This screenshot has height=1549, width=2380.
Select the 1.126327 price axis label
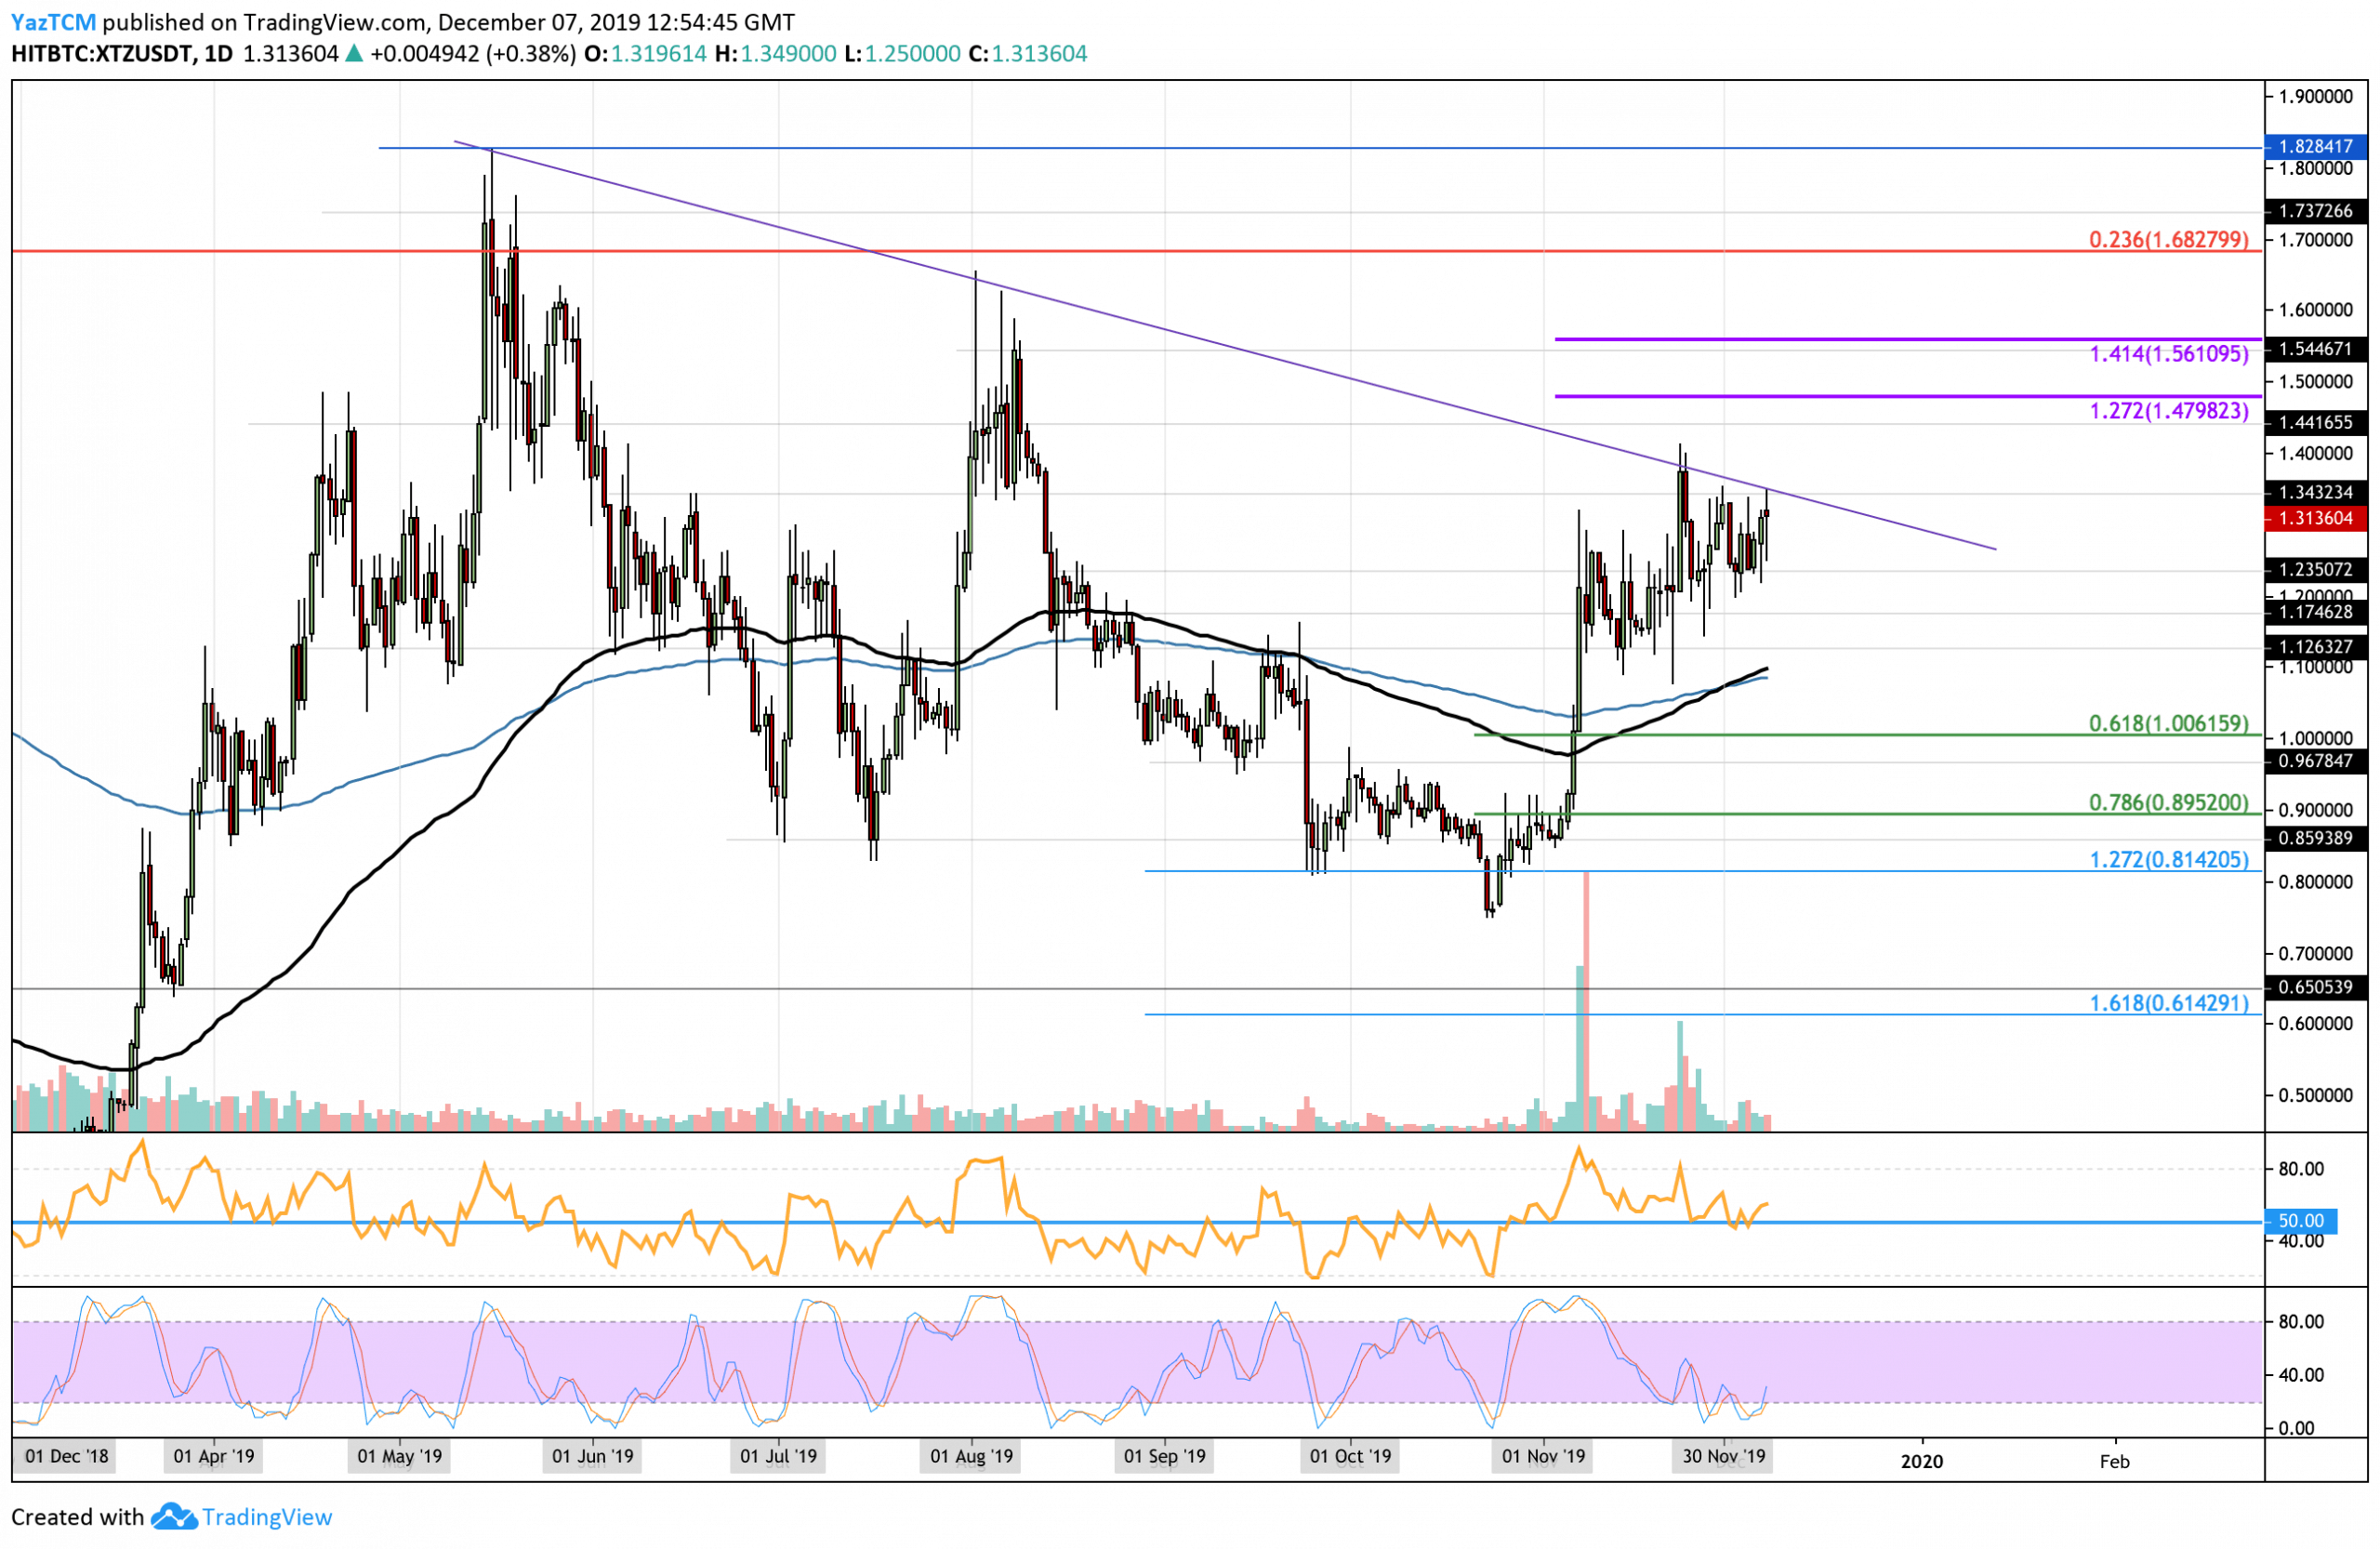point(2316,647)
